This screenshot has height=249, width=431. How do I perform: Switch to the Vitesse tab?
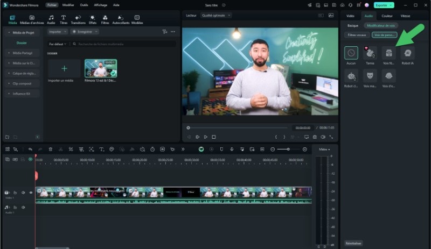click(x=405, y=16)
